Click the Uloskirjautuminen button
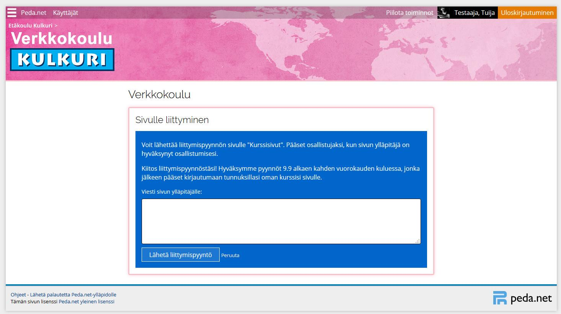Screen dimensions: 561x314 click(x=527, y=13)
